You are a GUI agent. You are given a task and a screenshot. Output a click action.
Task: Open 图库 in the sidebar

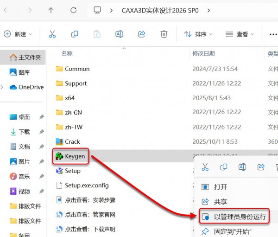pos(19,72)
